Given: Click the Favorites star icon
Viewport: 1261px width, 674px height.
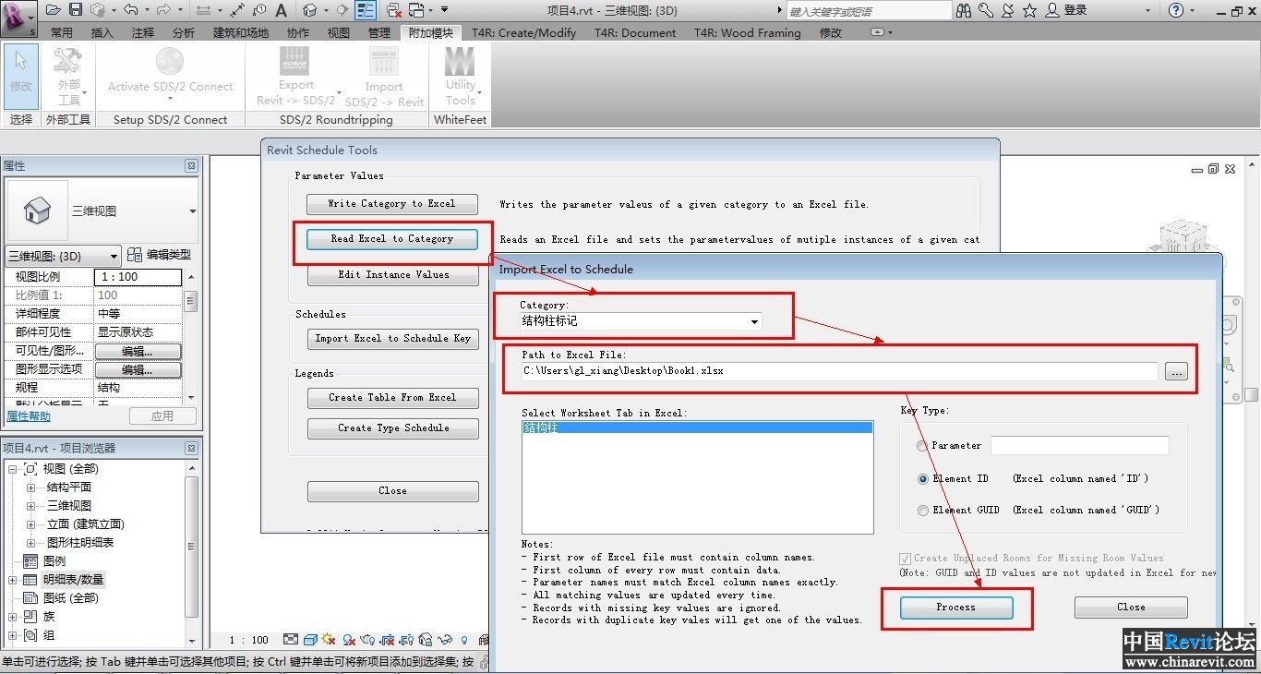Looking at the screenshot, I should pos(1029,10).
